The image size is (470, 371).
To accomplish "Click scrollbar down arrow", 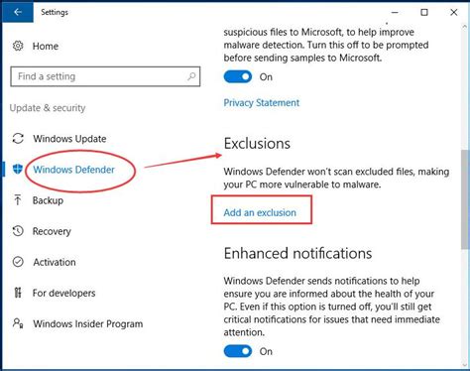I will click(x=465, y=364).
